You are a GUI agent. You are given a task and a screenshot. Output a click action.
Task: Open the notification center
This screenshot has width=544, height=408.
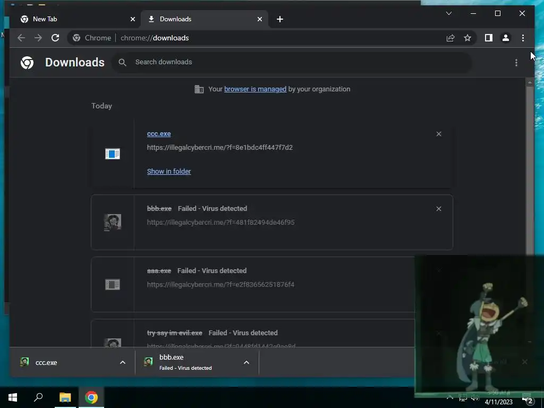[528, 399]
